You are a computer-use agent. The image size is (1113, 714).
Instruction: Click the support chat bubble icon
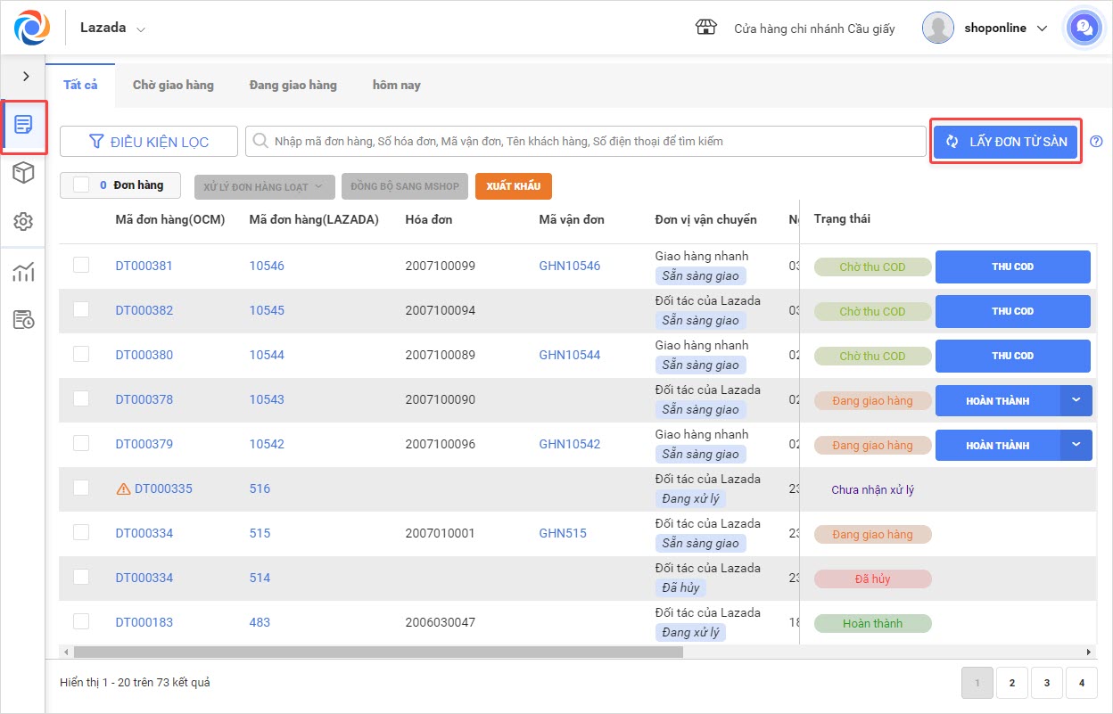[x=1084, y=28]
